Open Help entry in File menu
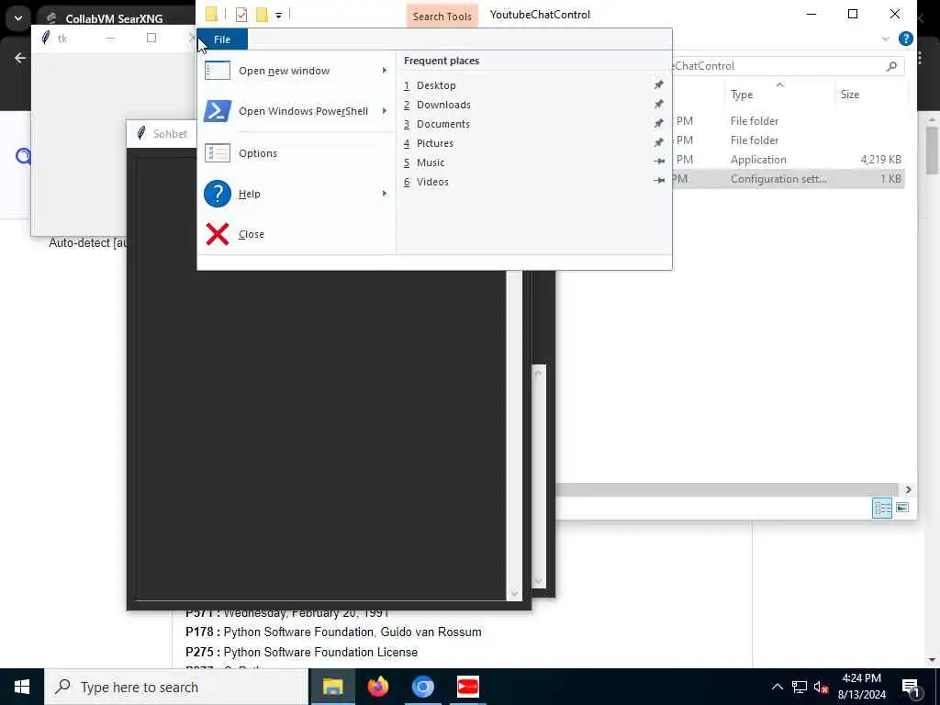Screen dimensions: 940x705 [297, 194]
